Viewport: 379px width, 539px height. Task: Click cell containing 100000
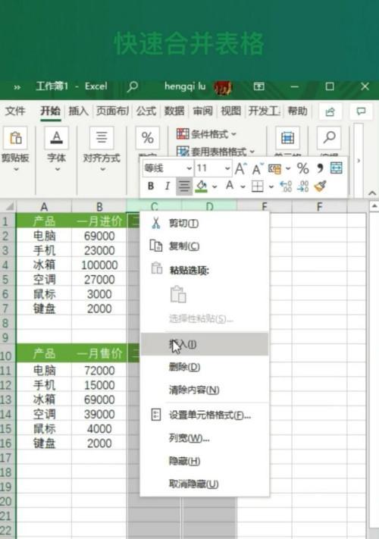(x=99, y=265)
